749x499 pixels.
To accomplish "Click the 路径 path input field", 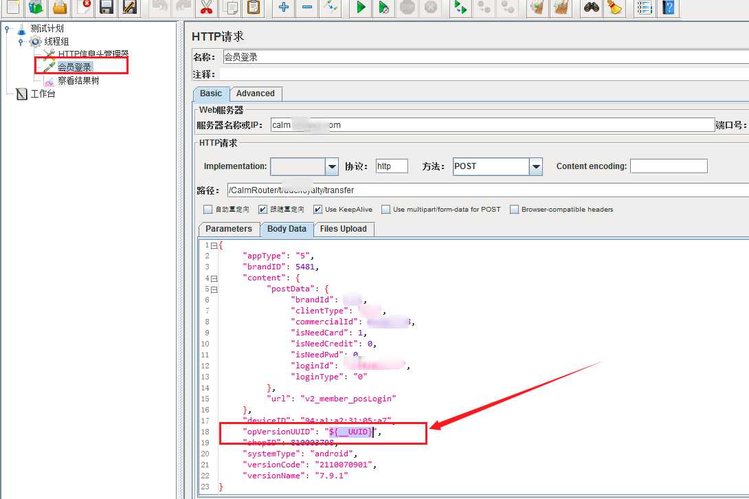I will (488, 190).
